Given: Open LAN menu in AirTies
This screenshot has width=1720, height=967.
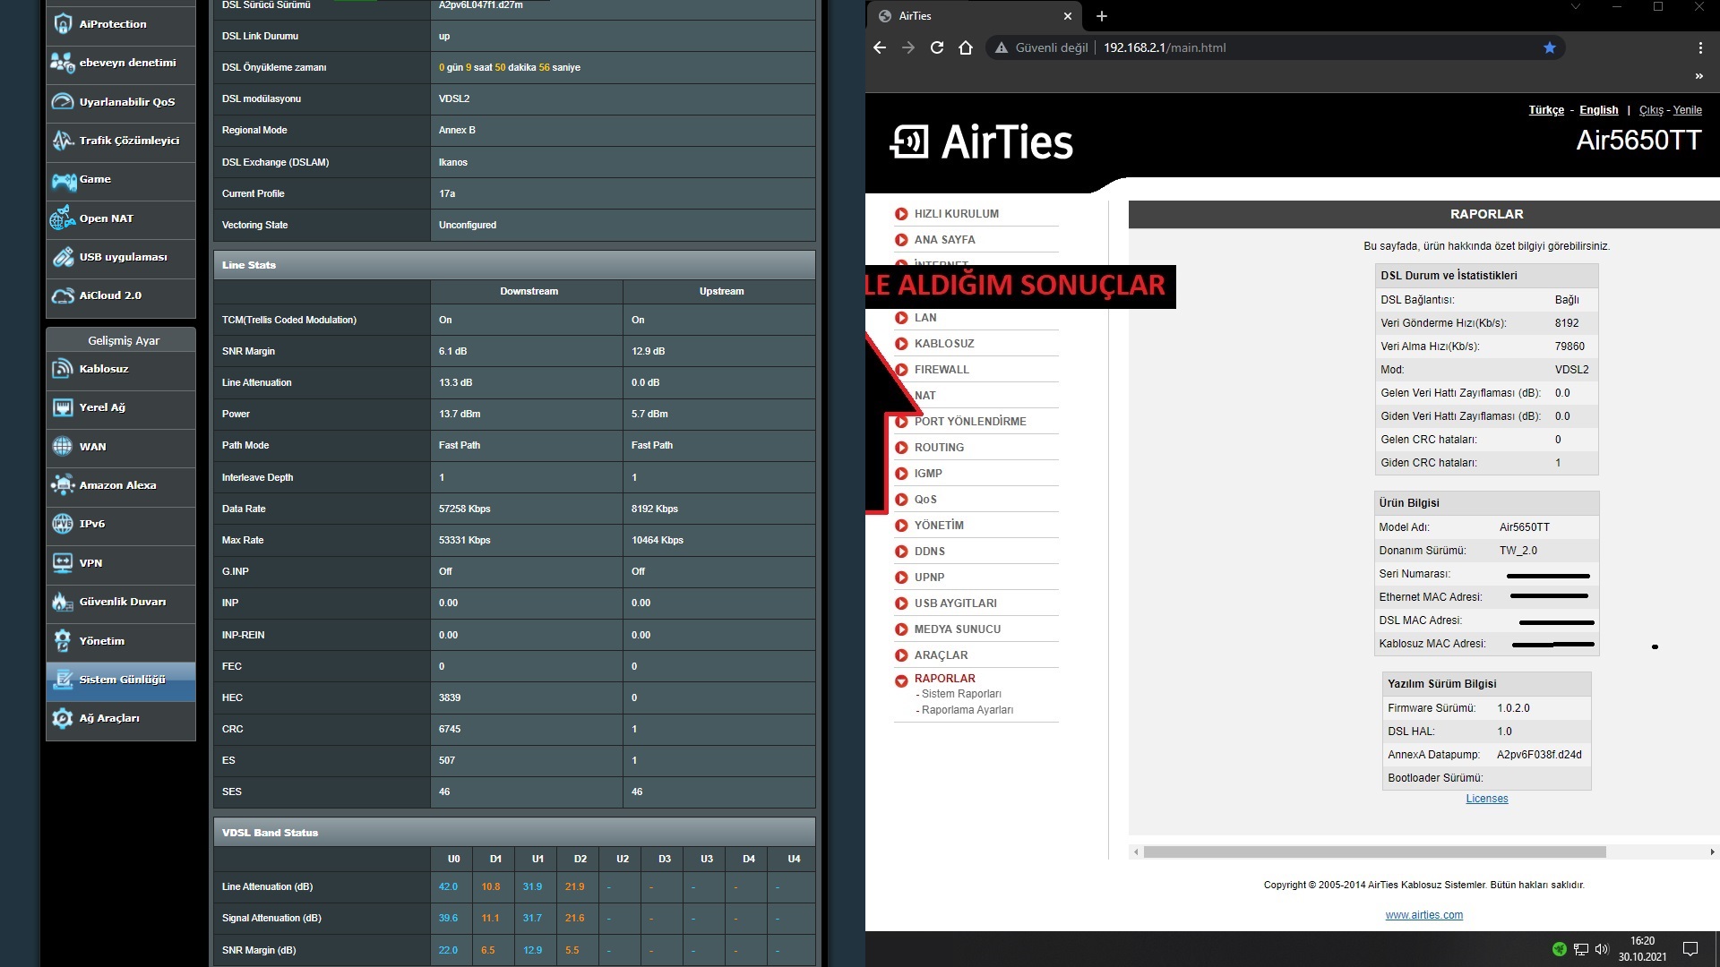Looking at the screenshot, I should click(925, 318).
